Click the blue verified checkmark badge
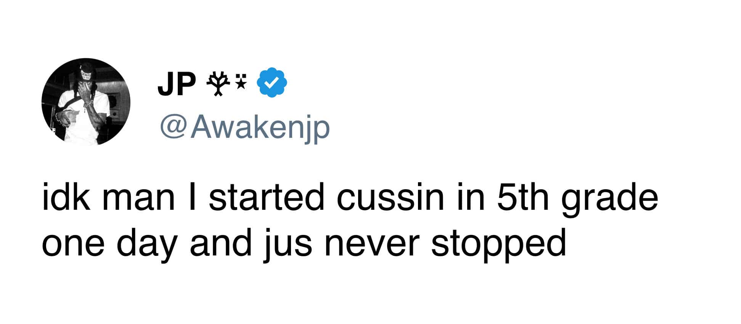Viewport: 741px width, 324px height. point(273,83)
